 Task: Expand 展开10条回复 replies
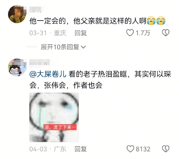click(x=63, y=47)
